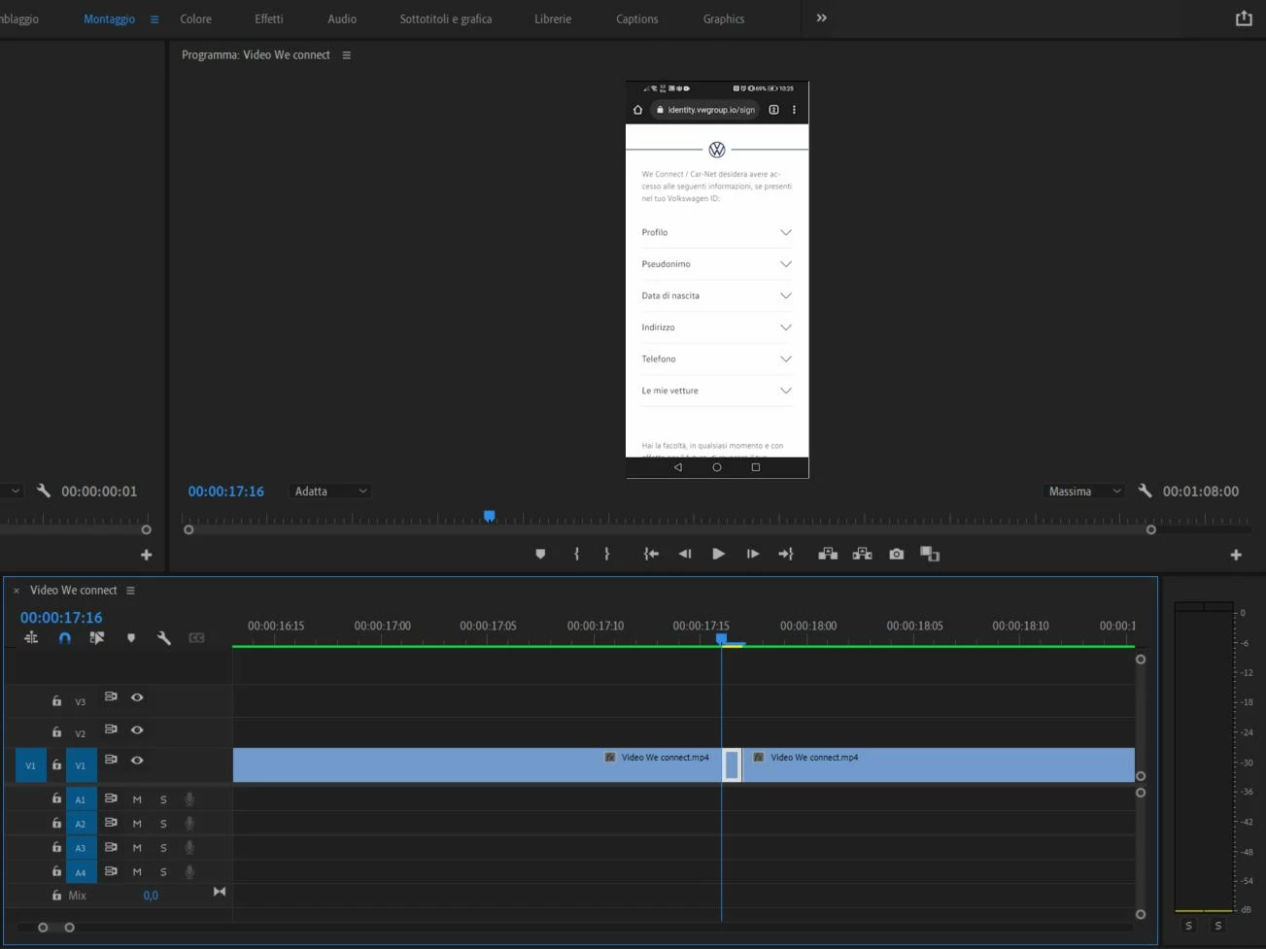This screenshot has height=949, width=1266.
Task: Toggle Linked Selection in timeline
Action: point(97,638)
